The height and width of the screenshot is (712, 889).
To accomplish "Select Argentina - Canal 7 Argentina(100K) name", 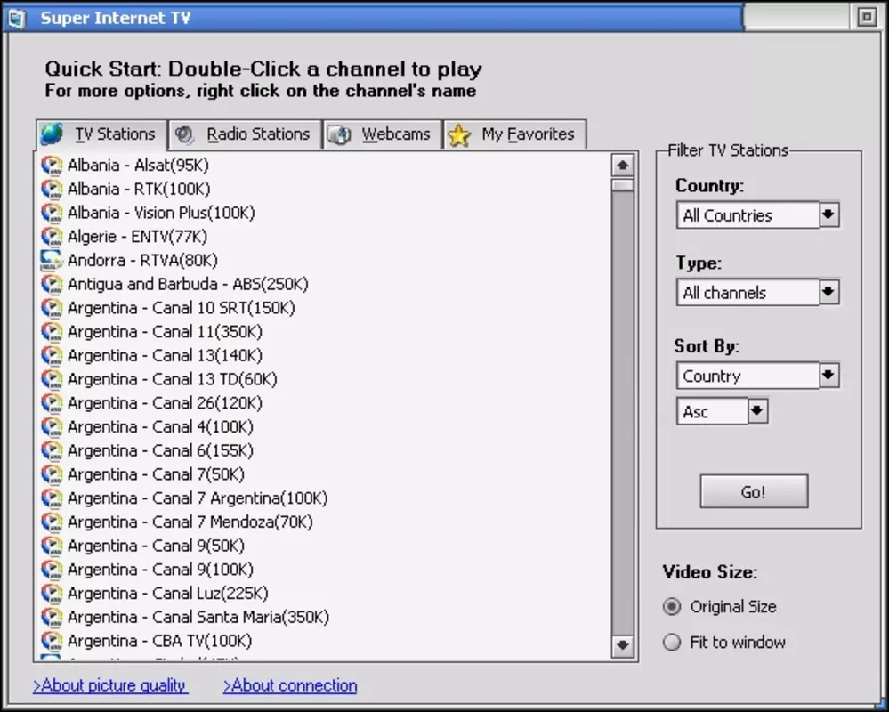I will (198, 499).
